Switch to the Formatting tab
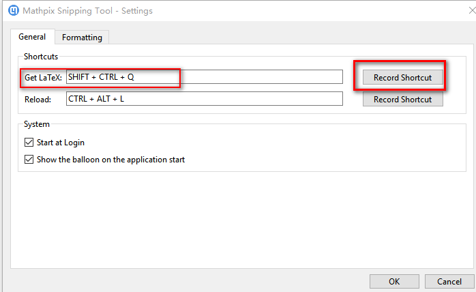Screen dimensions: 476x292 click(x=82, y=38)
